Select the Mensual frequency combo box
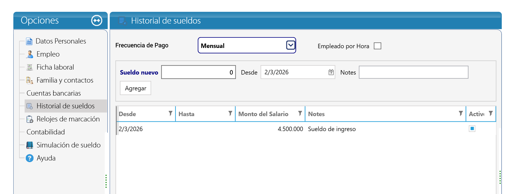Image resolution: width=515 pixels, height=194 pixels. pos(247,45)
